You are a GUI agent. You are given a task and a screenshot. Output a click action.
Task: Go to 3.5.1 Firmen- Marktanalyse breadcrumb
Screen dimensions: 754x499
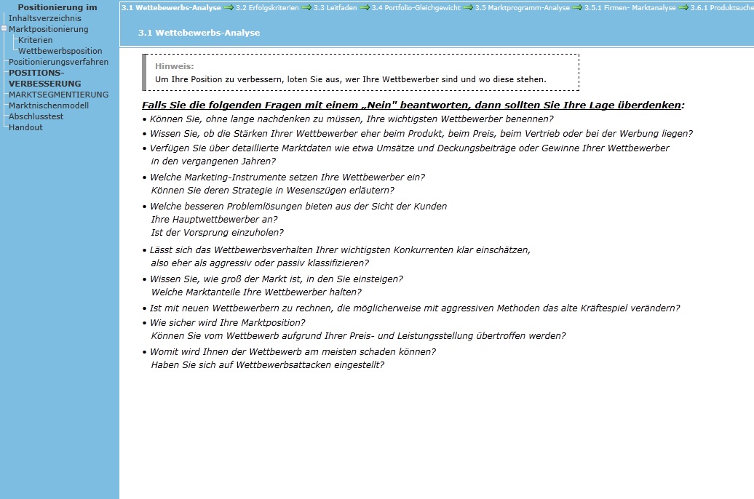tap(630, 8)
